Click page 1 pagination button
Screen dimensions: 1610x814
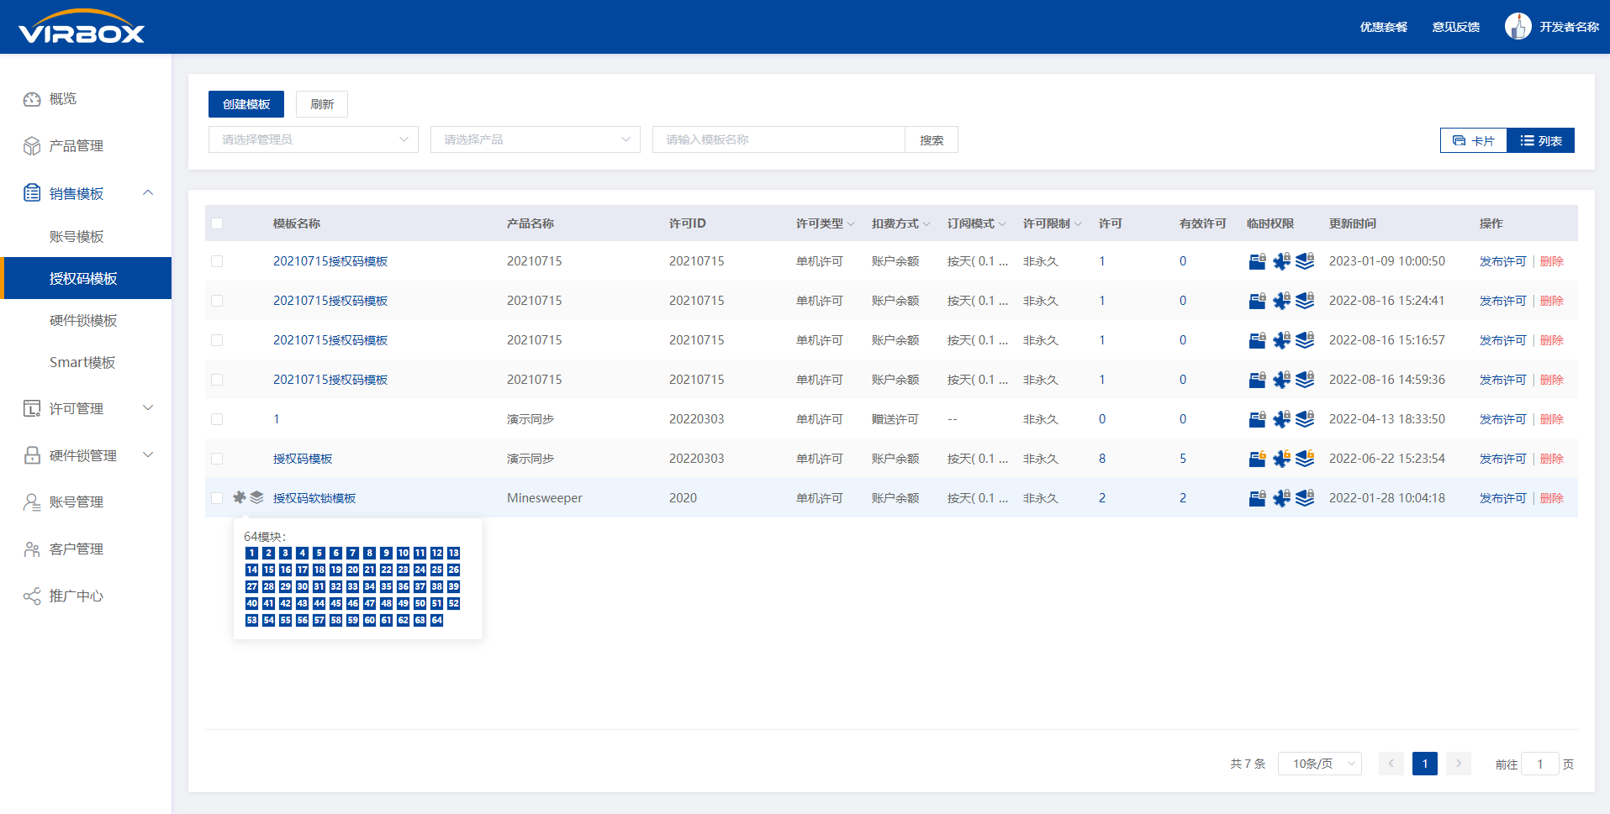click(x=1425, y=764)
